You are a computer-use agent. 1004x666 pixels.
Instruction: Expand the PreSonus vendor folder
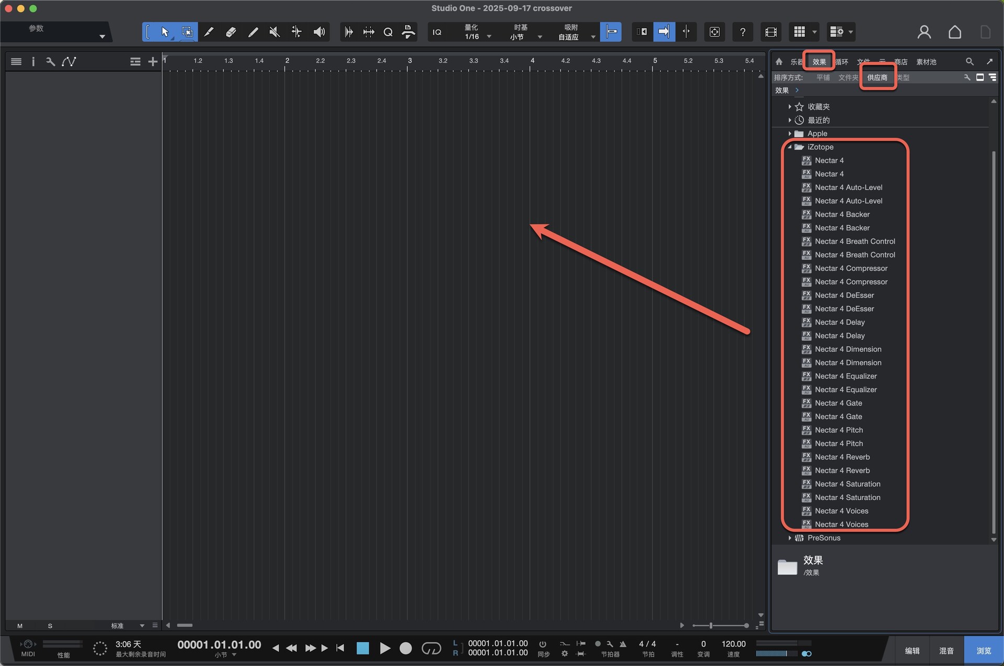(x=790, y=538)
